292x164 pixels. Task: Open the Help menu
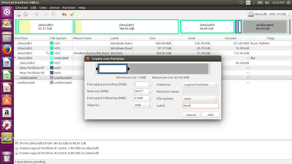pos(82,8)
